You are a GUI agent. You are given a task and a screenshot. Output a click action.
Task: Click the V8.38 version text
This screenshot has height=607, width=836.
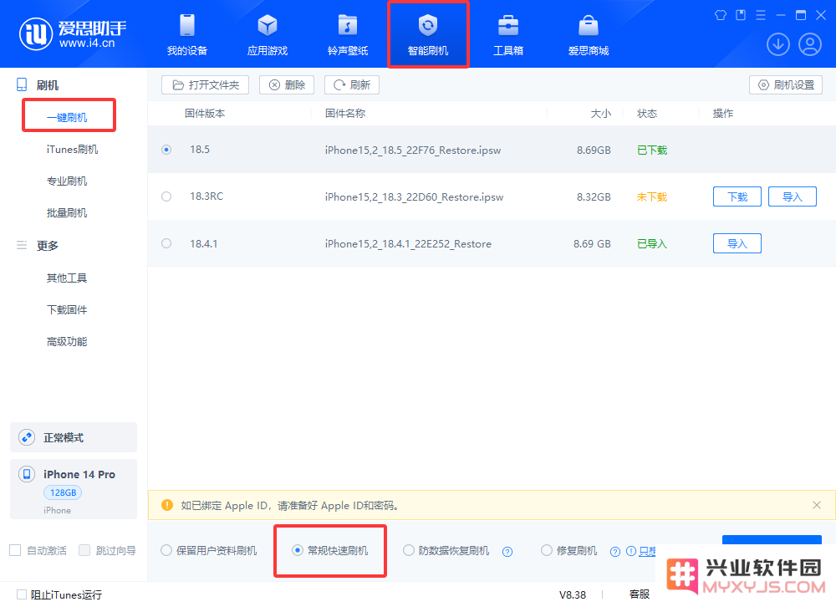[572, 594]
